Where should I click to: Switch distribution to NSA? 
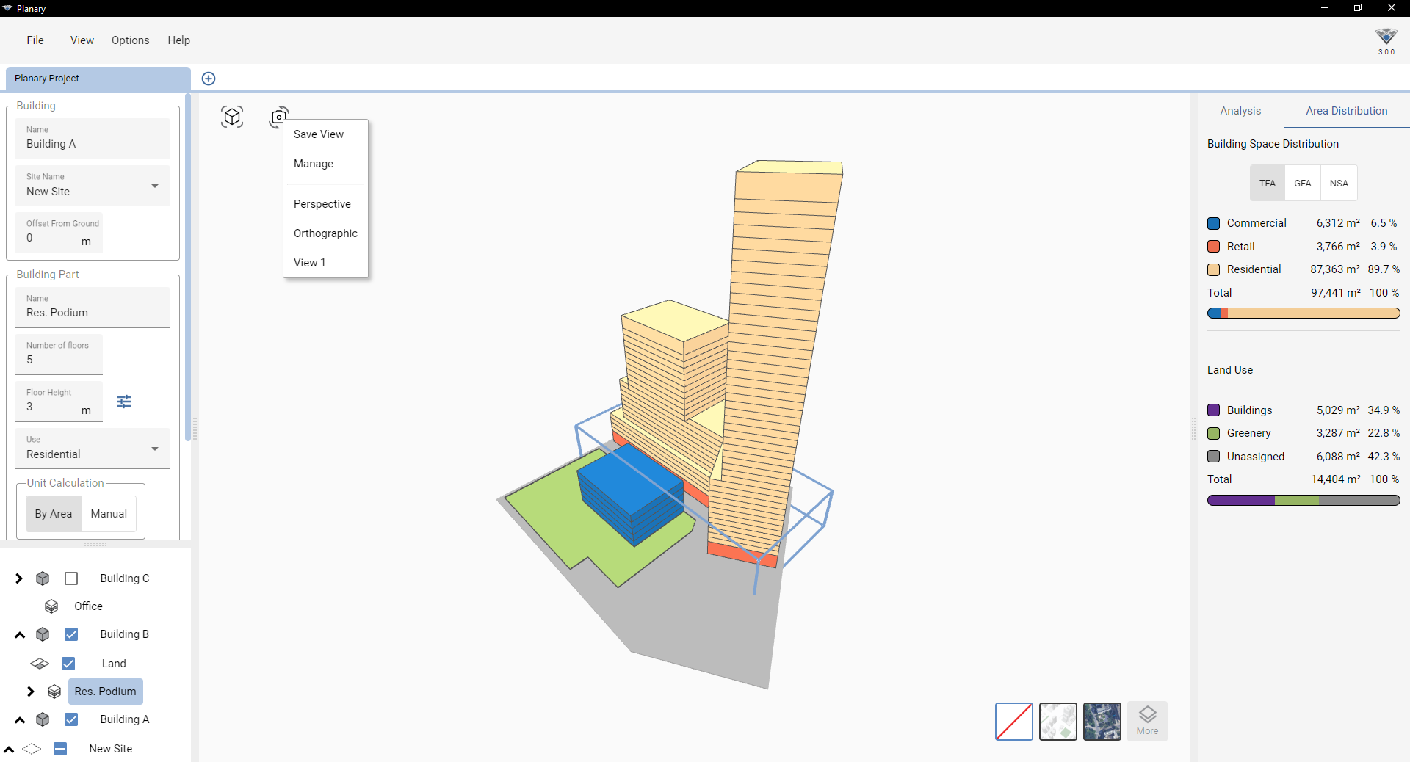tap(1339, 183)
